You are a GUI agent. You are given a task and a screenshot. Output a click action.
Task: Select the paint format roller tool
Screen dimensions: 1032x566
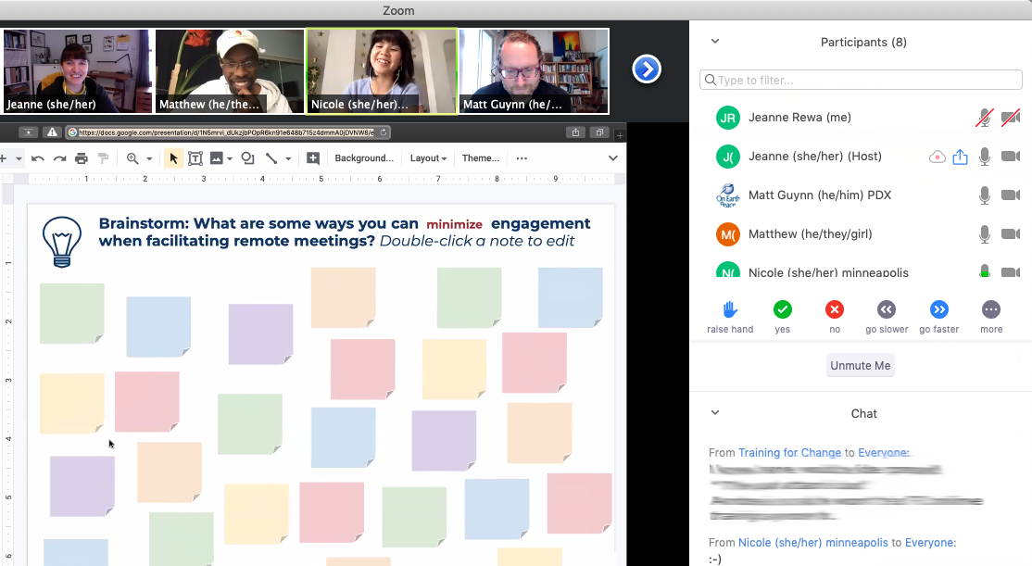pyautogui.click(x=104, y=158)
